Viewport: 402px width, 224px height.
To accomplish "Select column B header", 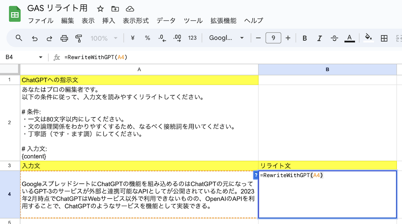I will tap(327, 69).
